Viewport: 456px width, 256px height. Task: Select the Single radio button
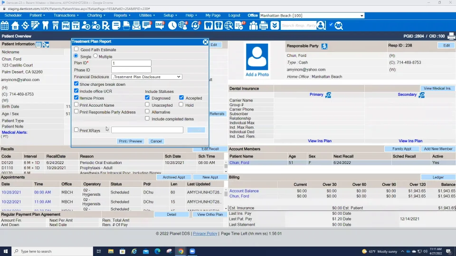76,56
